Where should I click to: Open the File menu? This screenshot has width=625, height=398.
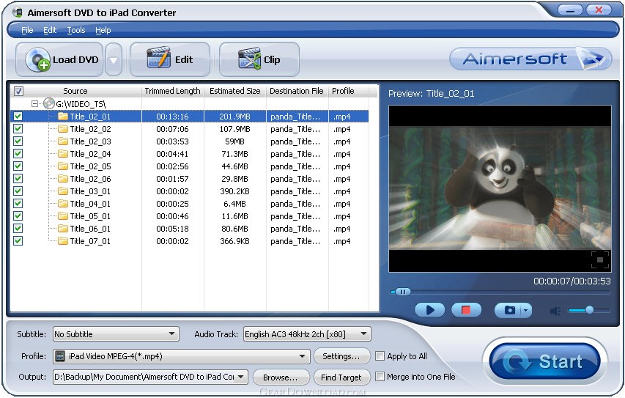(x=27, y=30)
